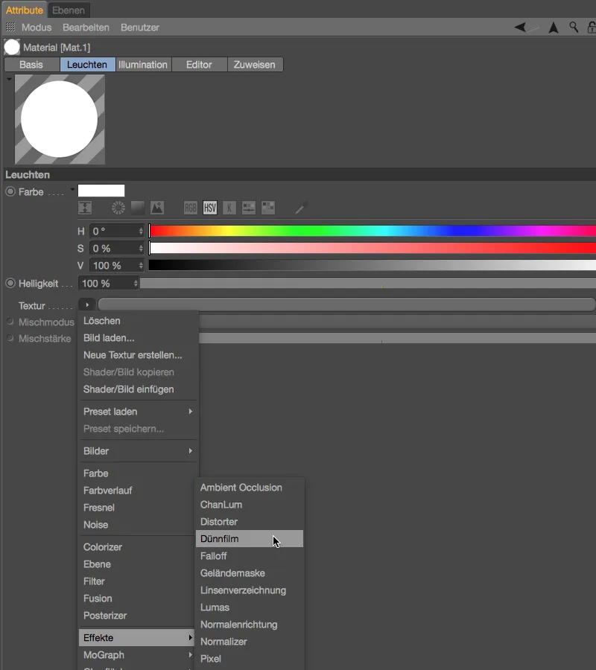Click the saturation S slider bar
Screen dimensions: 596x670
pos(372,248)
